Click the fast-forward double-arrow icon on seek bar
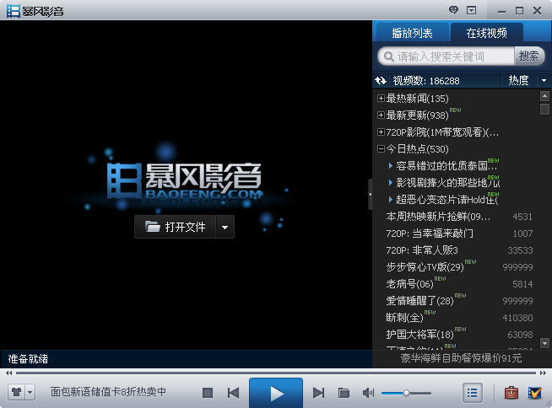The height and width of the screenshot is (408, 552). point(543,373)
